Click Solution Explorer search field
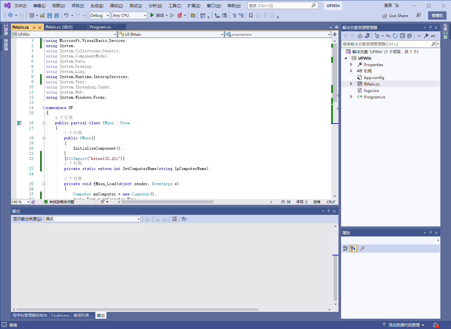Screen dimensions: 451x329 pos(388,44)
